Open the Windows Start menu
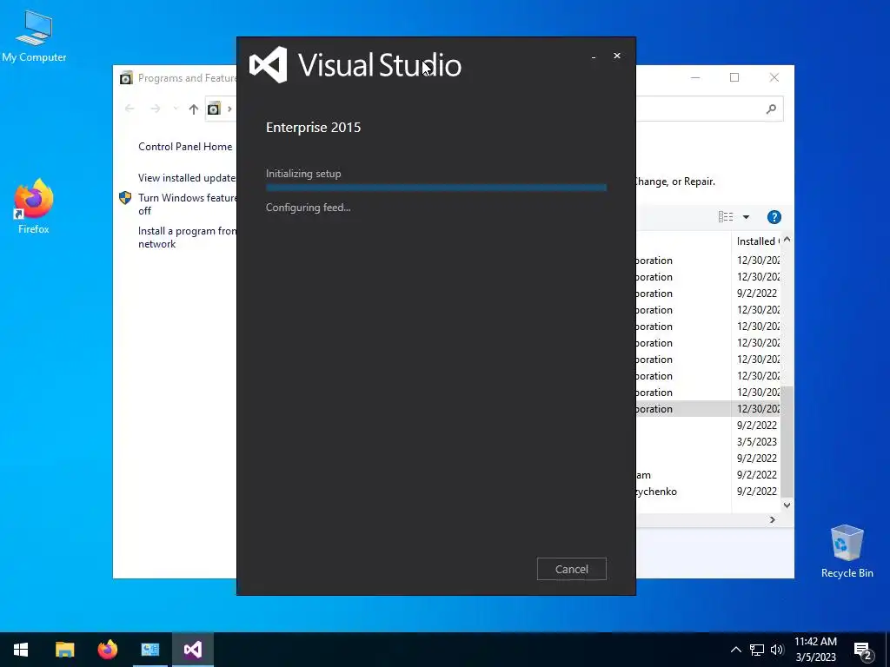Image resolution: width=890 pixels, height=667 pixels. [x=21, y=650]
